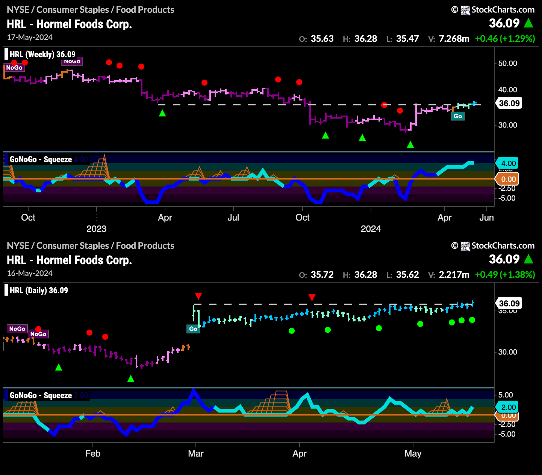The image size is (542, 475).
Task: Click the volume value 7.268m
Action: 454,39
